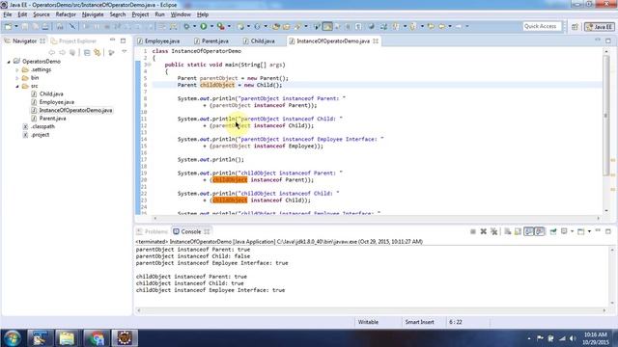
Task: Click the Debug bug icon in toolbar
Action: point(186,26)
